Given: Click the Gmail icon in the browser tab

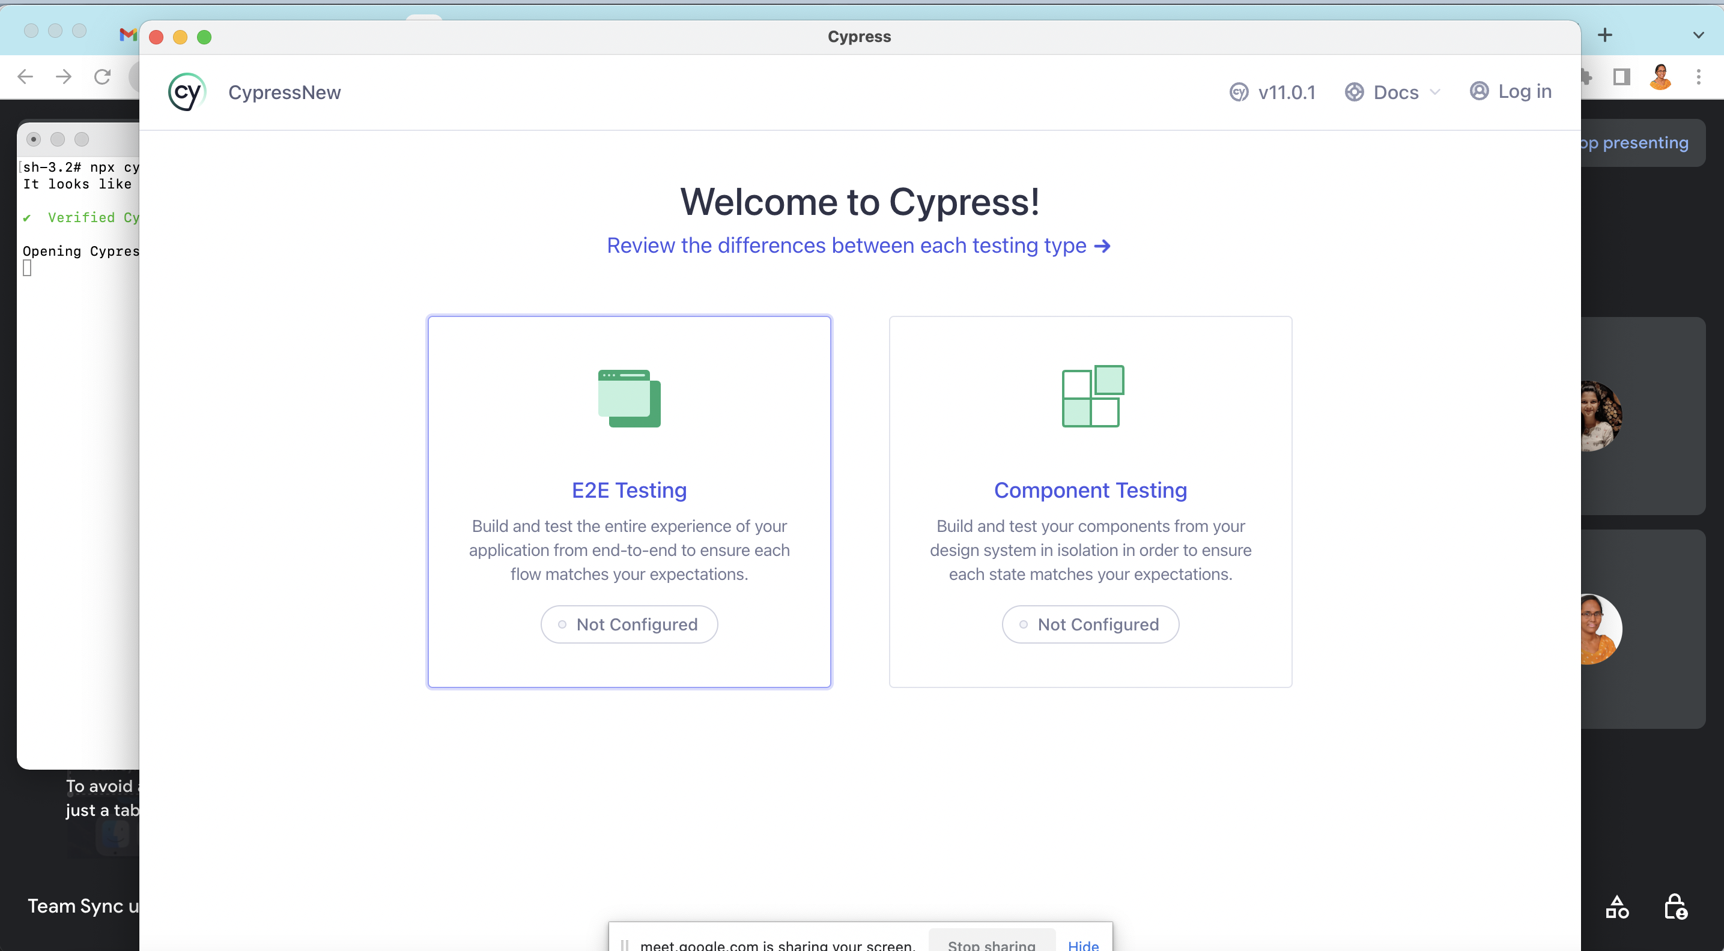Looking at the screenshot, I should click(128, 35).
